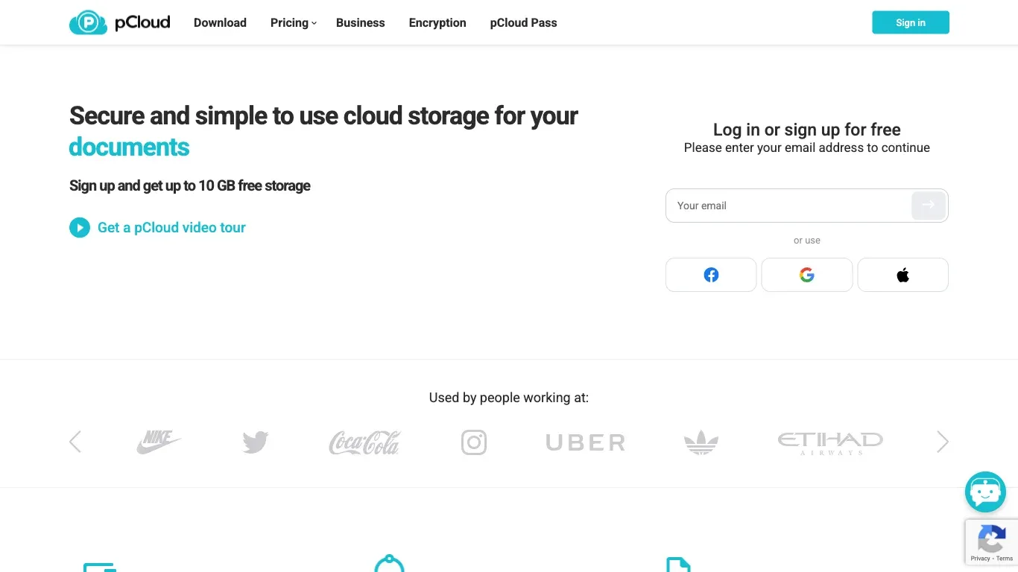The image size is (1018, 572).
Task: Open the Get a pCloud video tour link
Action: [171, 227]
